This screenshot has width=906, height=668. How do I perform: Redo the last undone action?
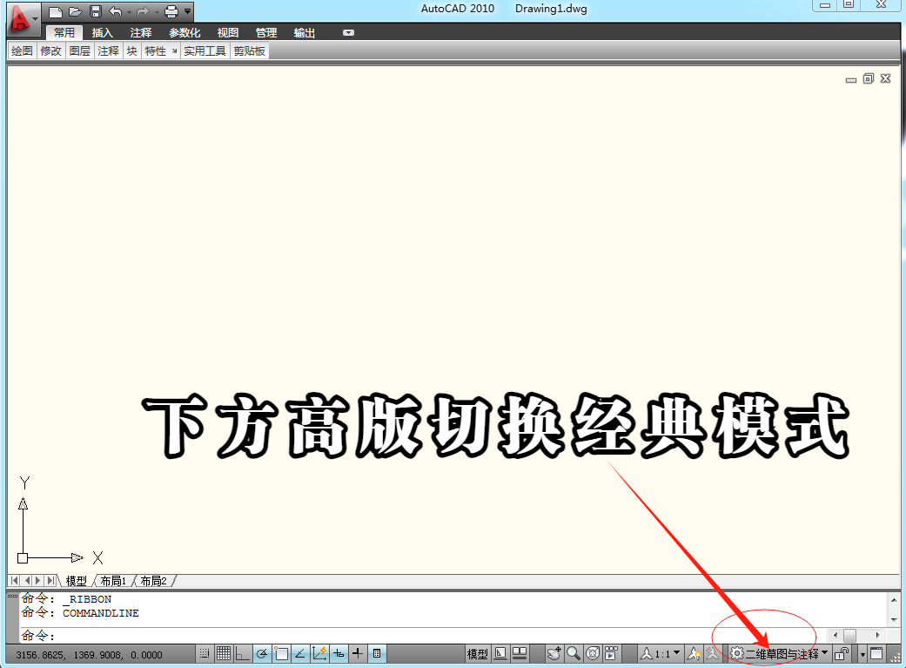click(x=143, y=11)
